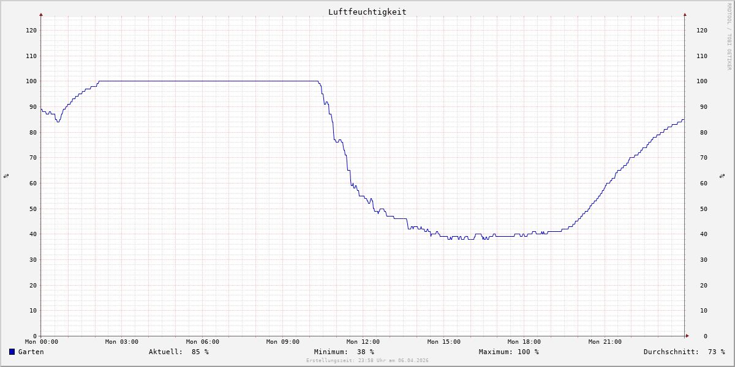Click the arrowhead atop the right y-axis
Viewport: 735px width, 367px height.
point(685,14)
